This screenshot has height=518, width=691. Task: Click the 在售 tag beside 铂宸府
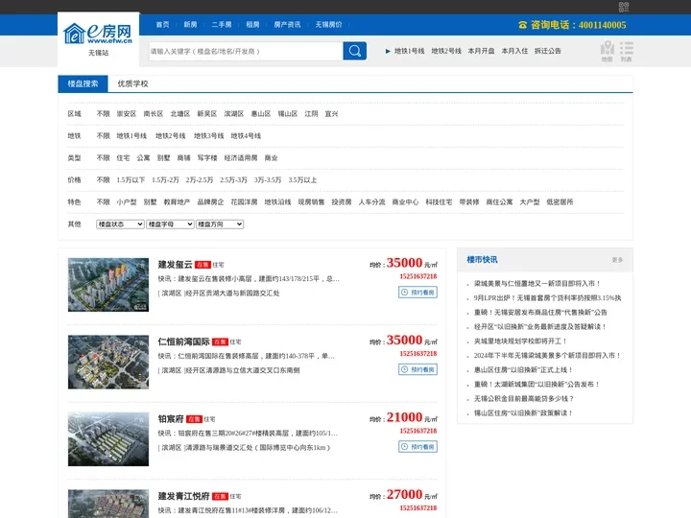(x=194, y=419)
